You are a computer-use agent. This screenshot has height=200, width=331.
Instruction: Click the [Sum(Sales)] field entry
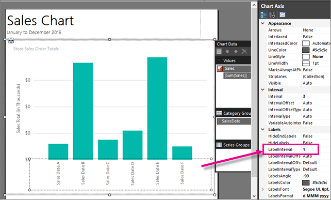click(x=237, y=75)
